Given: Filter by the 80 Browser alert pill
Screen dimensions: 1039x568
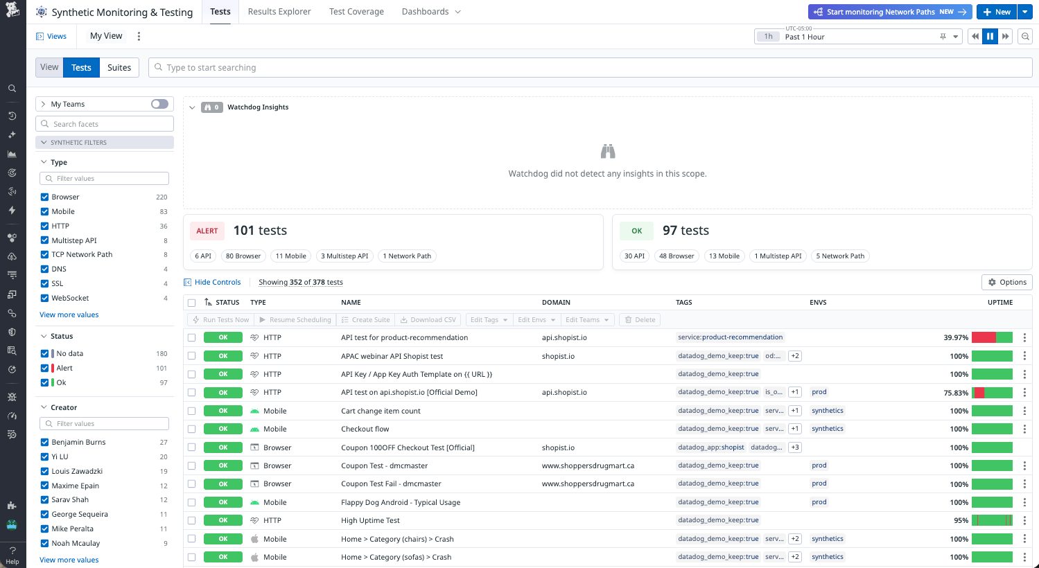Looking at the screenshot, I should (243, 256).
